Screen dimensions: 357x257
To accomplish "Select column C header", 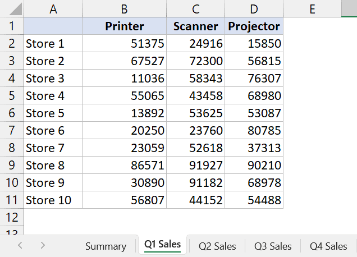I will coord(195,9).
